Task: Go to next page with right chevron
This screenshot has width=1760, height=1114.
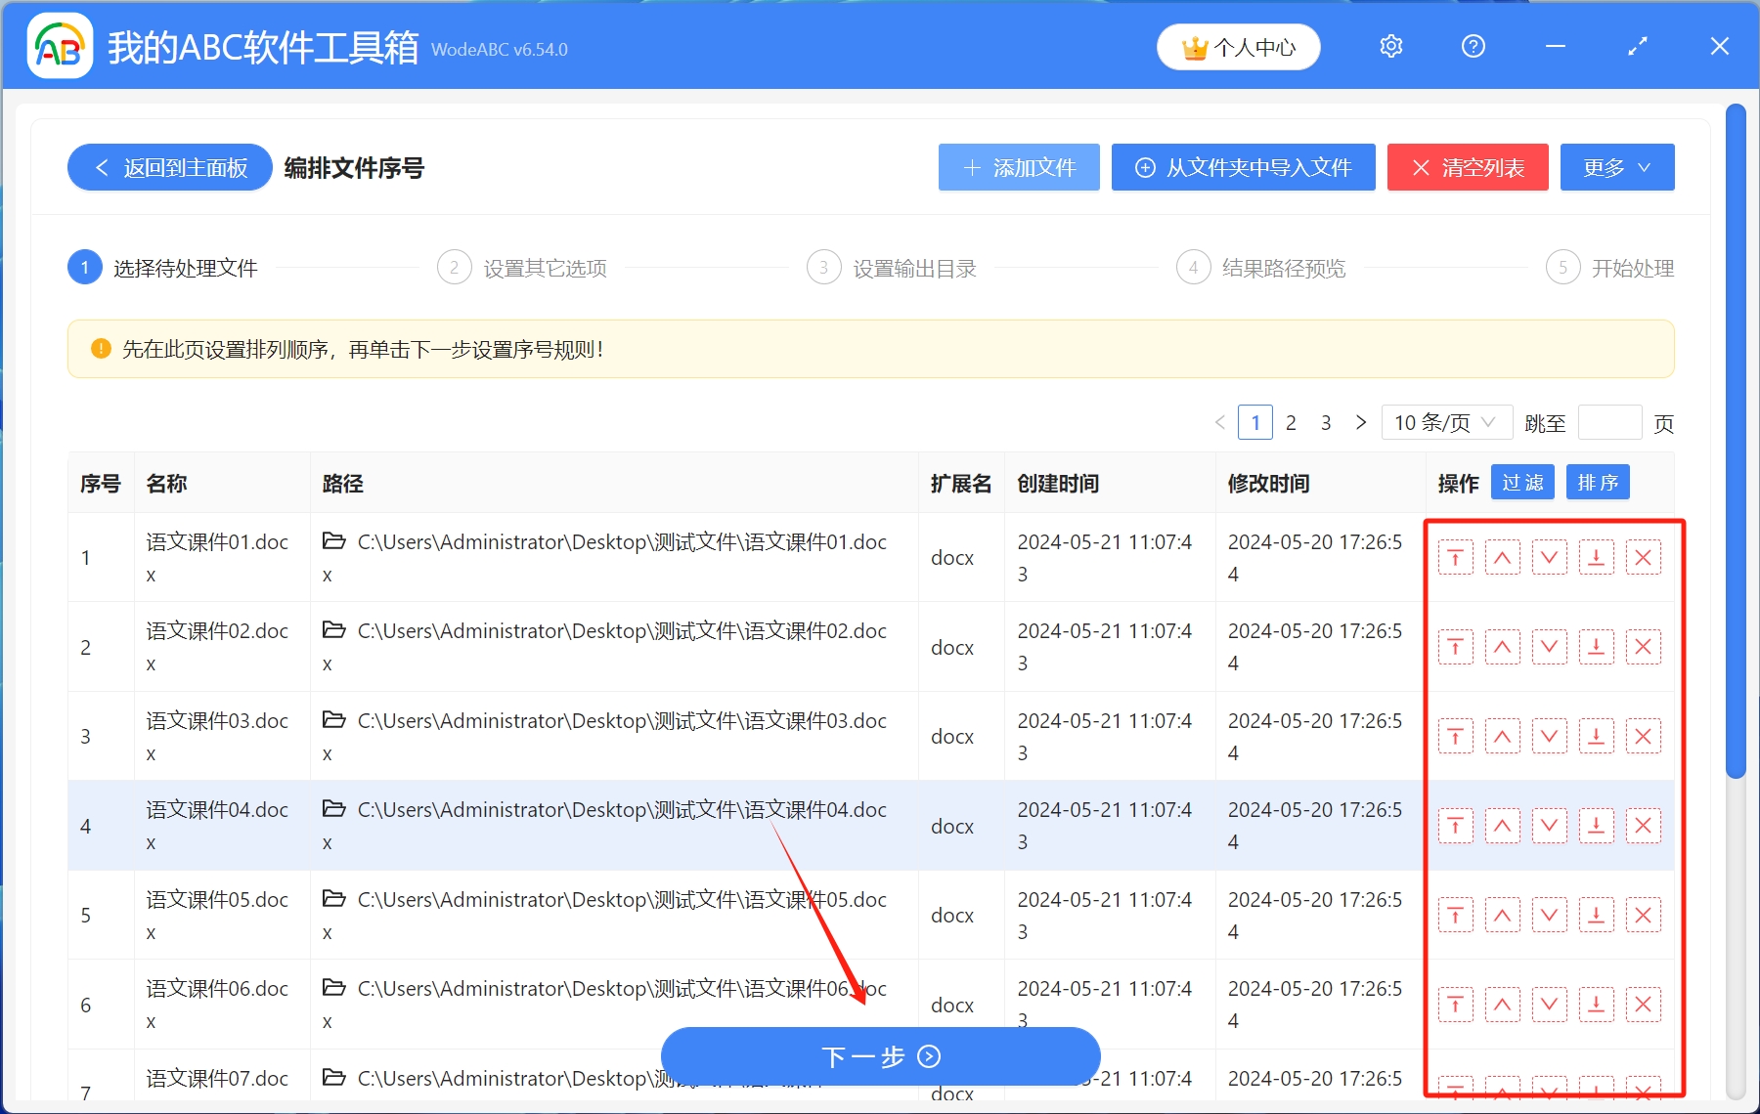Action: coord(1361,422)
